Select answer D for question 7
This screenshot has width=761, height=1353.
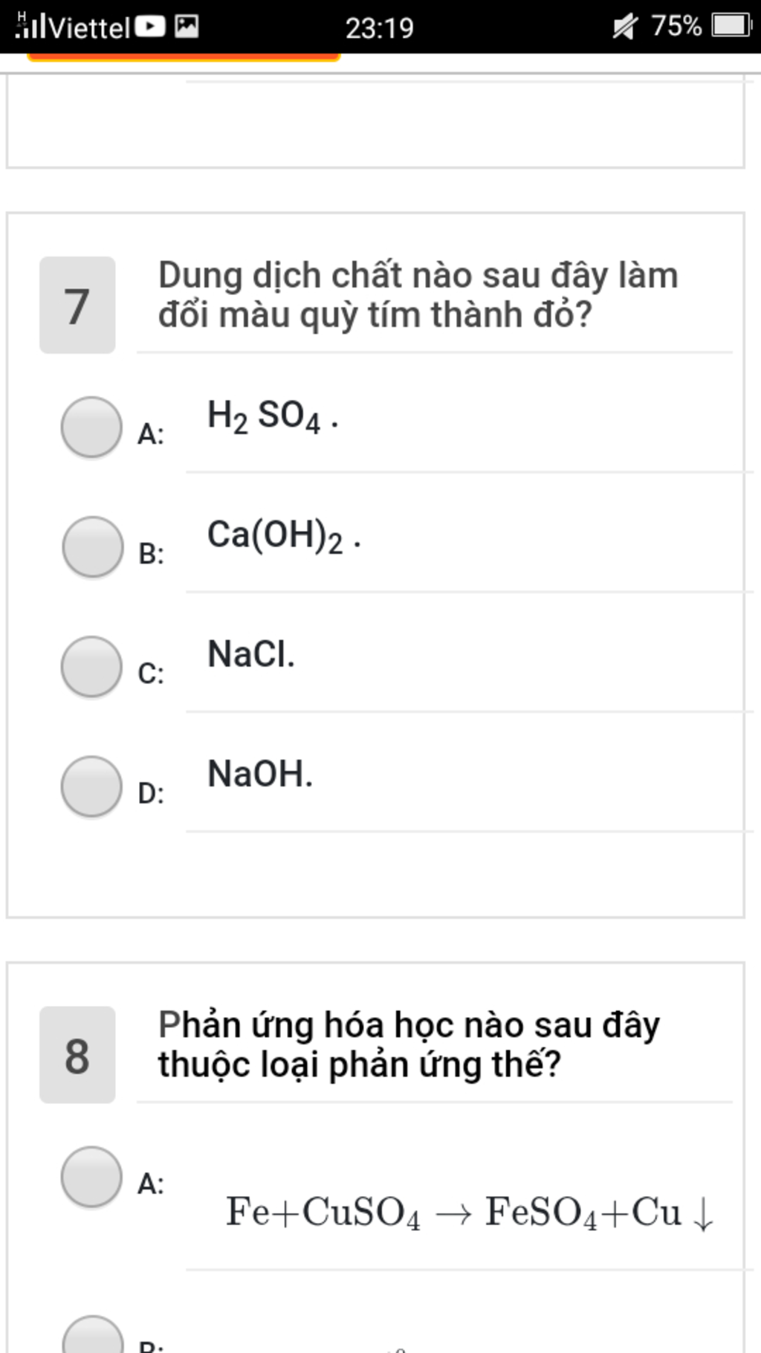point(91,787)
